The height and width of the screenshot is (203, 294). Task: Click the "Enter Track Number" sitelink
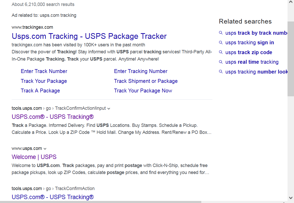44,71
